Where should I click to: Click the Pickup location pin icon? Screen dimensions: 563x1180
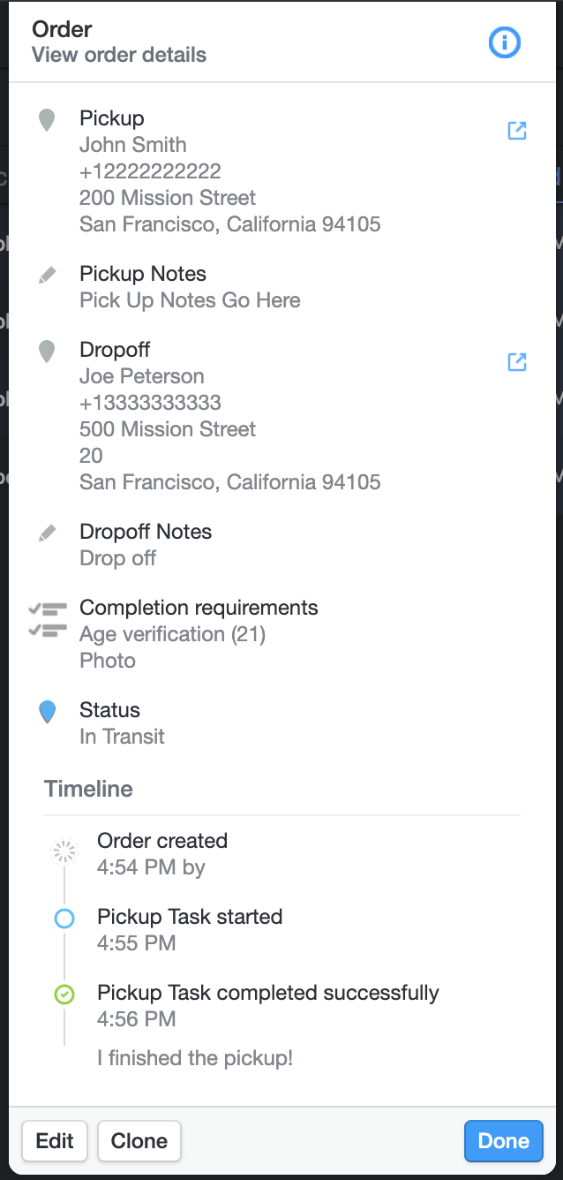tap(48, 120)
